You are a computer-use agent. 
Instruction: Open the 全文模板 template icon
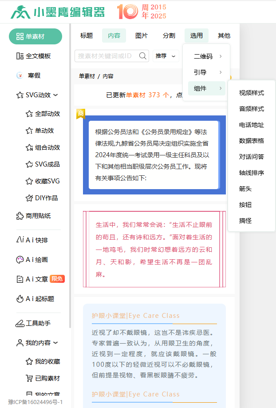pyautogui.click(x=20, y=56)
